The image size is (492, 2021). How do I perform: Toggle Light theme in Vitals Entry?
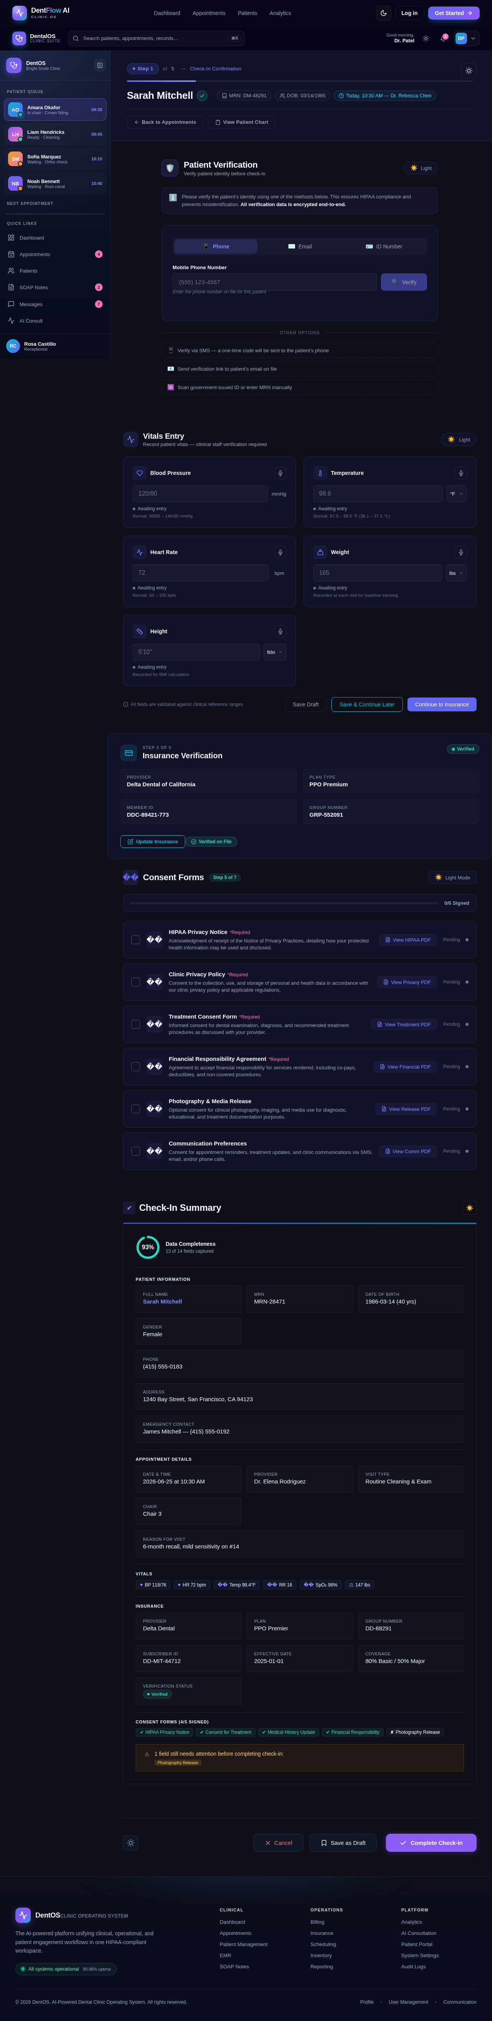(458, 439)
